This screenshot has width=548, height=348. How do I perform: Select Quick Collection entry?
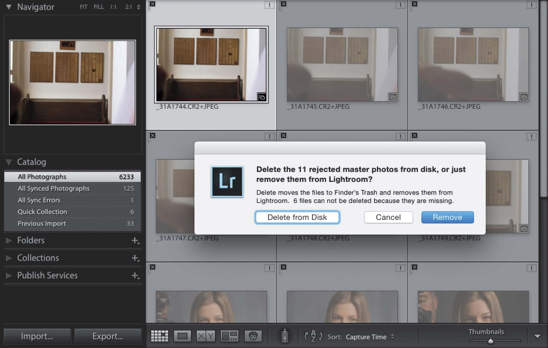point(73,212)
